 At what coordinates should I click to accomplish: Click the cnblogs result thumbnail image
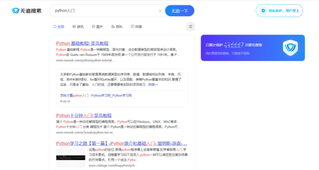(70, 158)
